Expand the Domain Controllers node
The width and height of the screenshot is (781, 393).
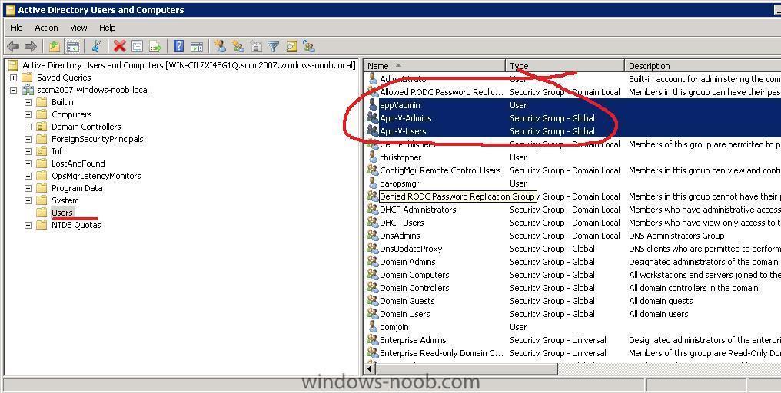[28, 127]
